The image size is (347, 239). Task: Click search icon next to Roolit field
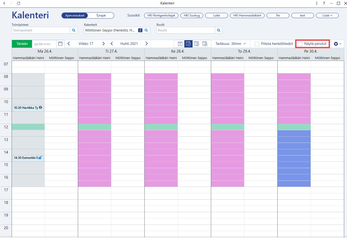[x=219, y=30]
